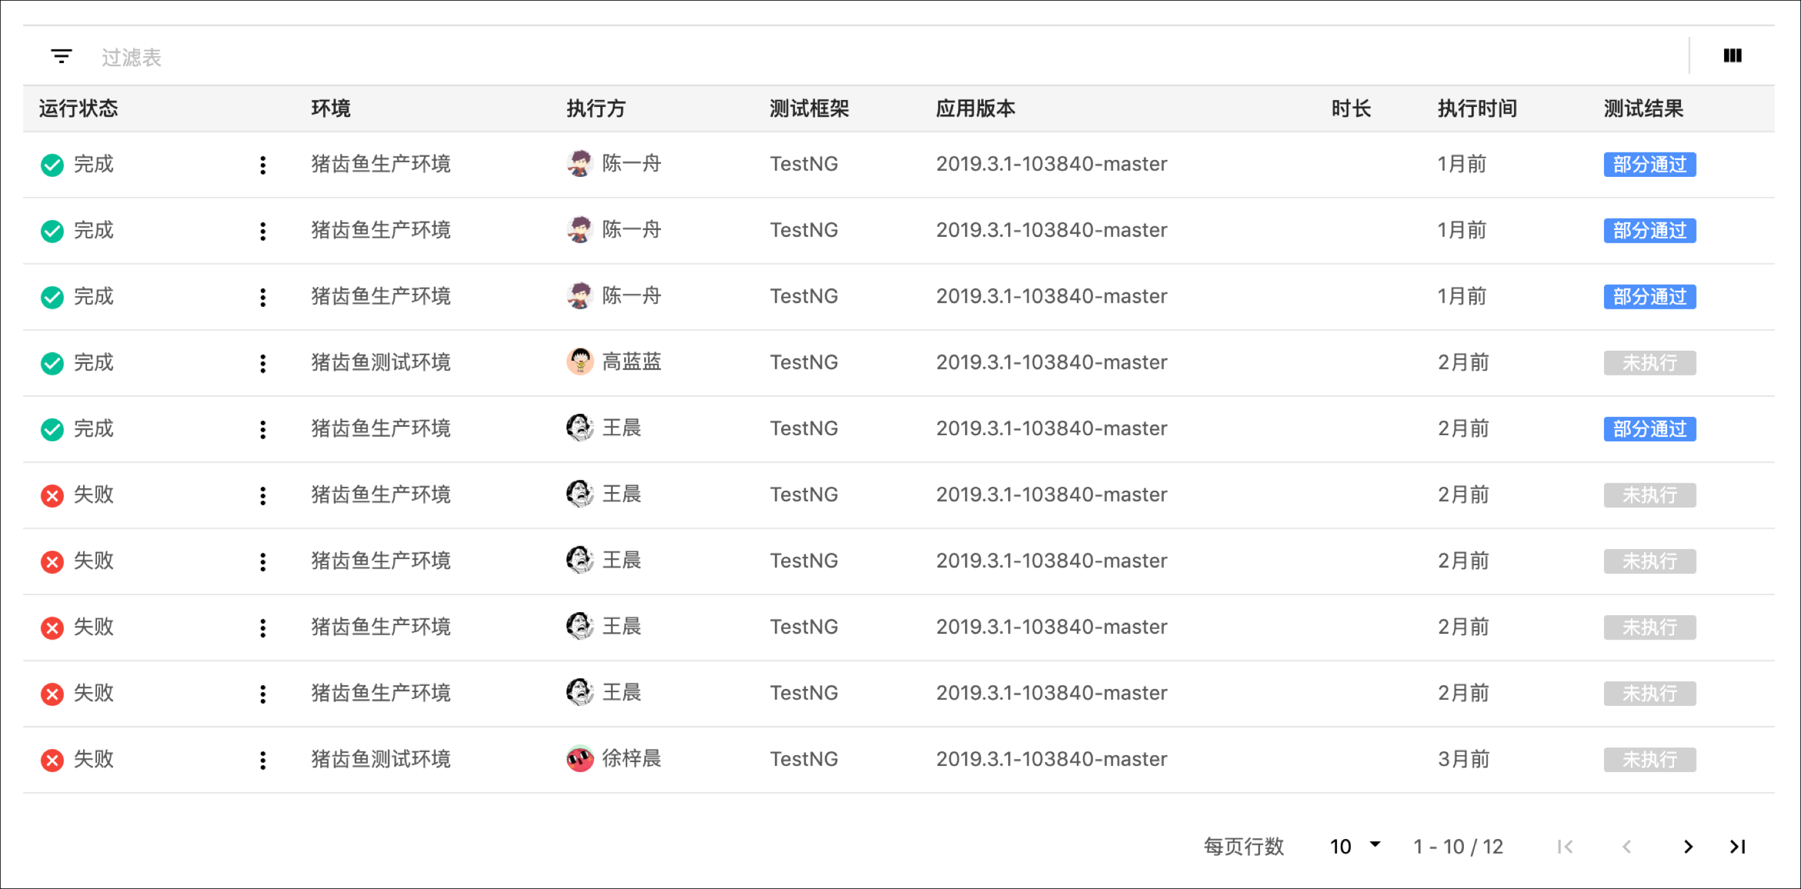
Task: Open more-actions menu for 高蓝蓝 row
Action: coord(263,363)
